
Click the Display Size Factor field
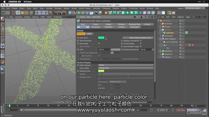[146, 49]
